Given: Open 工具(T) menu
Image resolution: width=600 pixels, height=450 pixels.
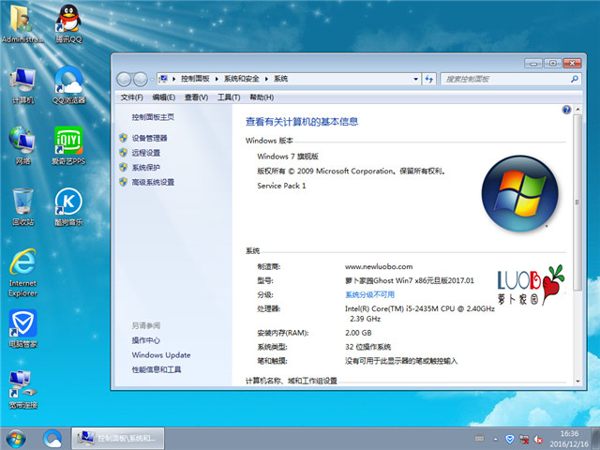Looking at the screenshot, I should point(229,97).
